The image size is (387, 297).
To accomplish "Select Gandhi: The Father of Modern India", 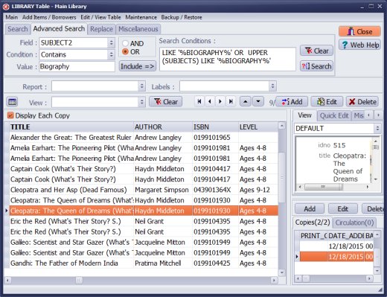I will (144, 263).
